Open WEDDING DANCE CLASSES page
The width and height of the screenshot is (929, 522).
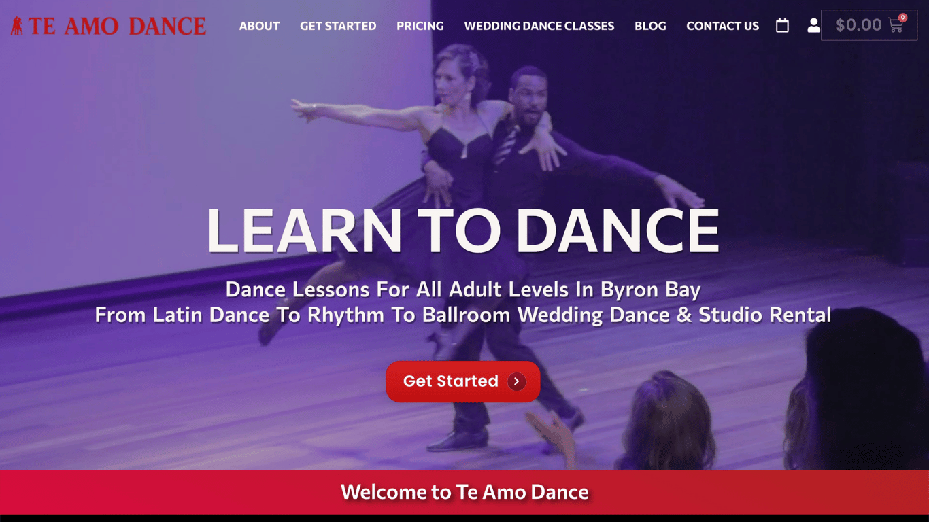[x=539, y=26]
